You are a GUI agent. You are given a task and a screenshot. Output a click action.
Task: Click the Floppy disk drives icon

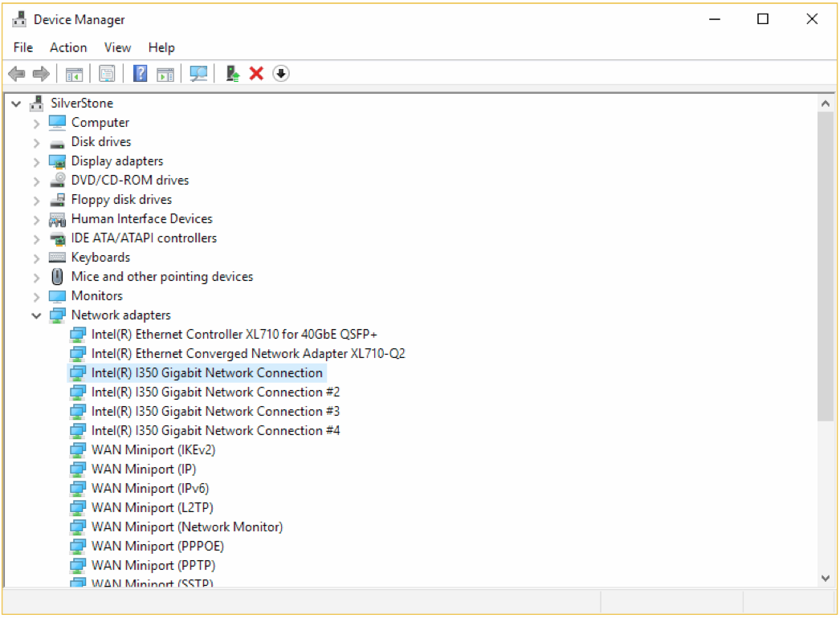pos(57,200)
